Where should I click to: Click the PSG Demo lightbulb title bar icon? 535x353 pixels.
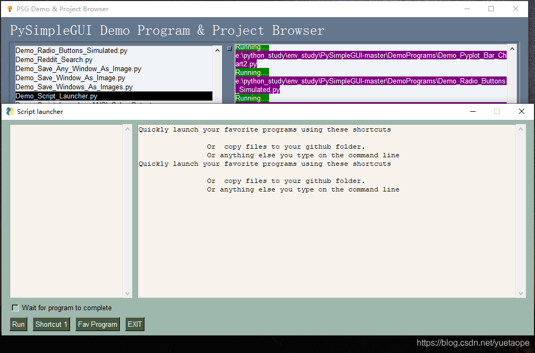[10, 9]
